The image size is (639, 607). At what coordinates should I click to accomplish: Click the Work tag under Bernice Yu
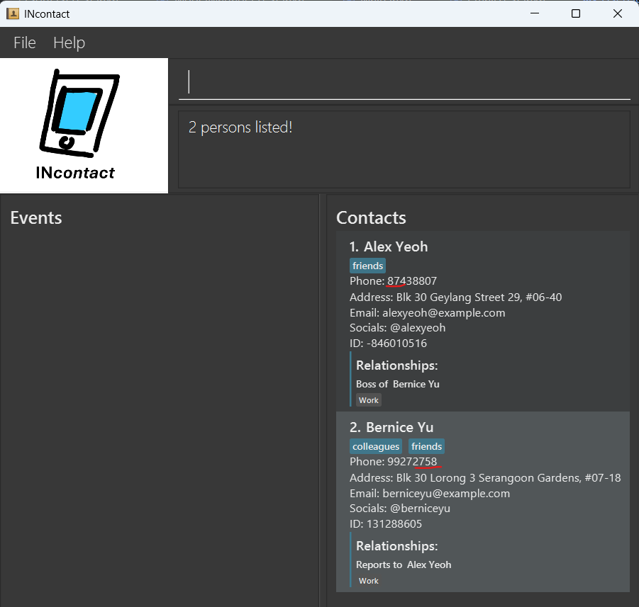pyautogui.click(x=369, y=581)
